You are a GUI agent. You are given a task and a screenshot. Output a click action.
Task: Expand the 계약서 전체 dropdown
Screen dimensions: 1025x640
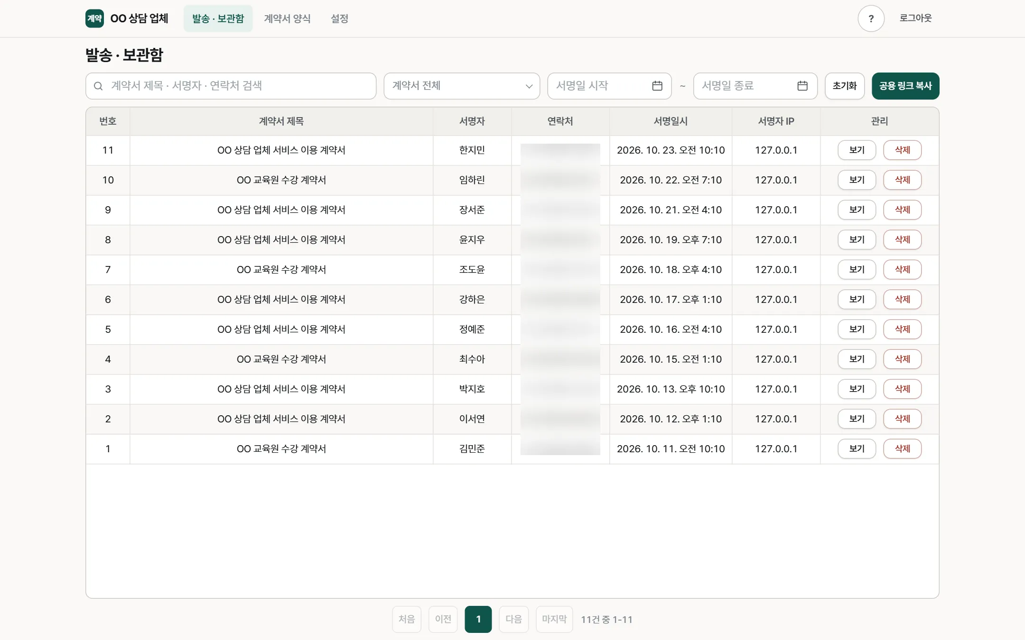pos(462,86)
